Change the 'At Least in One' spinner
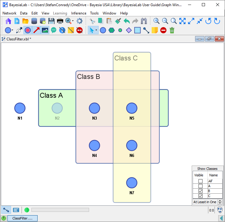Viewport: 225px width, 222px height. click(220, 202)
